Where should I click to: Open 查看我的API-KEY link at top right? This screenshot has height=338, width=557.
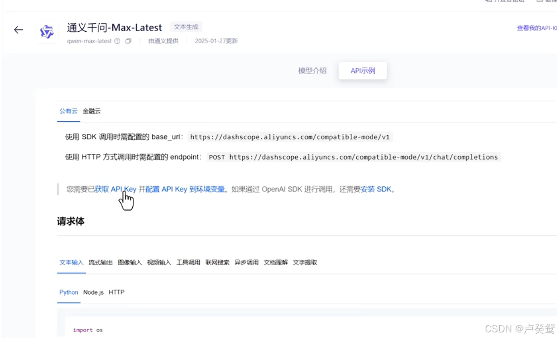537,28
